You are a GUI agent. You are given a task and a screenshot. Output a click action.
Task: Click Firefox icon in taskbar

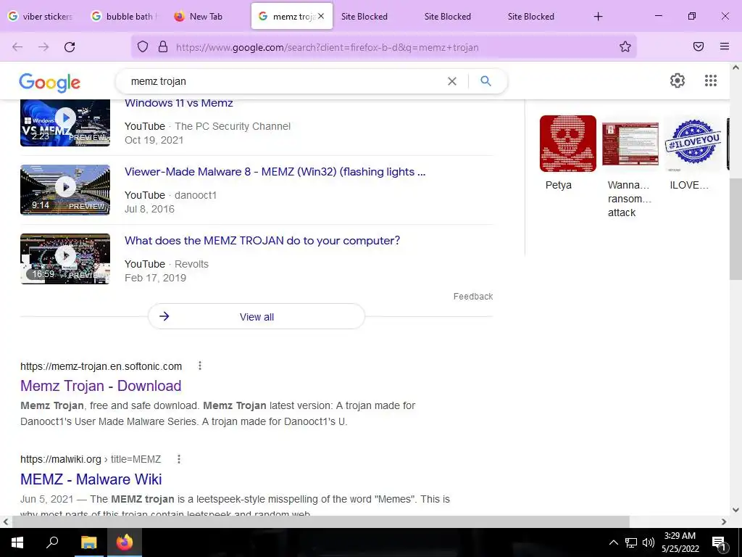(x=125, y=542)
